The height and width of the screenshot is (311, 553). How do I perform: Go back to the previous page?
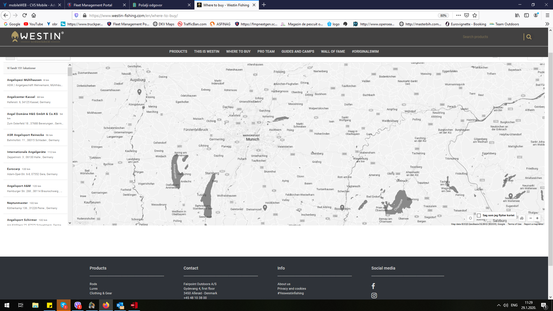click(x=6, y=15)
